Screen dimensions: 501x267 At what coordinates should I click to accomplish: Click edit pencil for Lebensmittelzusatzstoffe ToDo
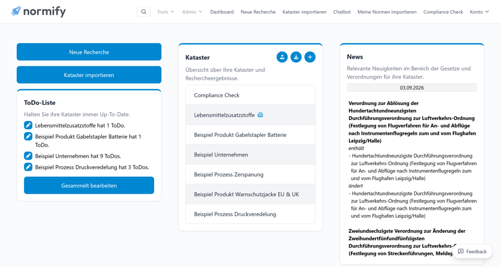click(28, 125)
